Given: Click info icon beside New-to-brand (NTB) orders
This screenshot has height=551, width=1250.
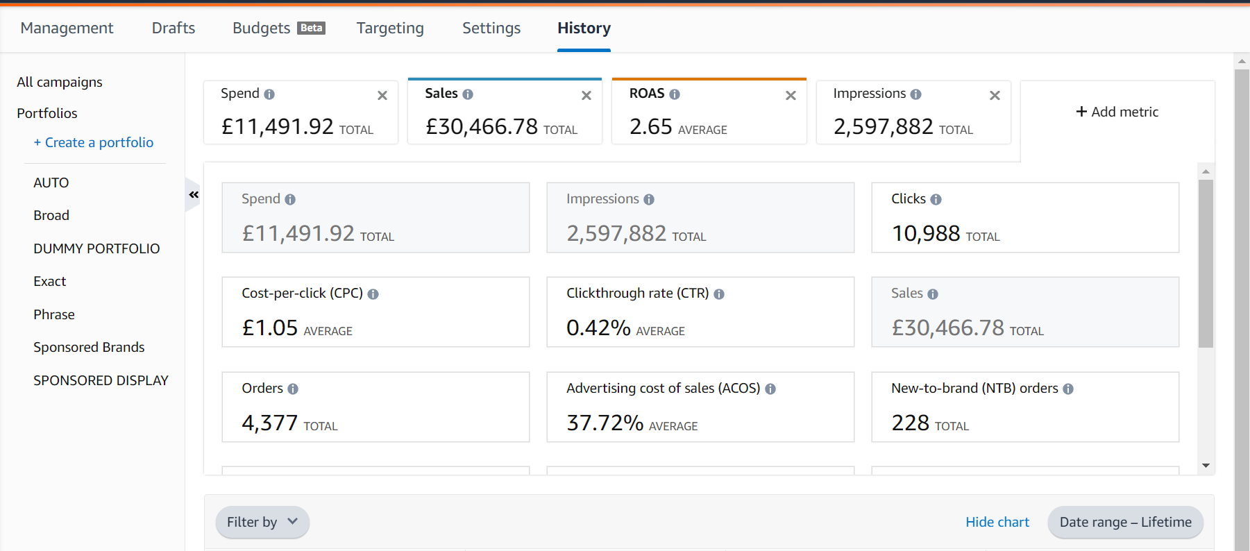Looking at the screenshot, I should (1068, 389).
